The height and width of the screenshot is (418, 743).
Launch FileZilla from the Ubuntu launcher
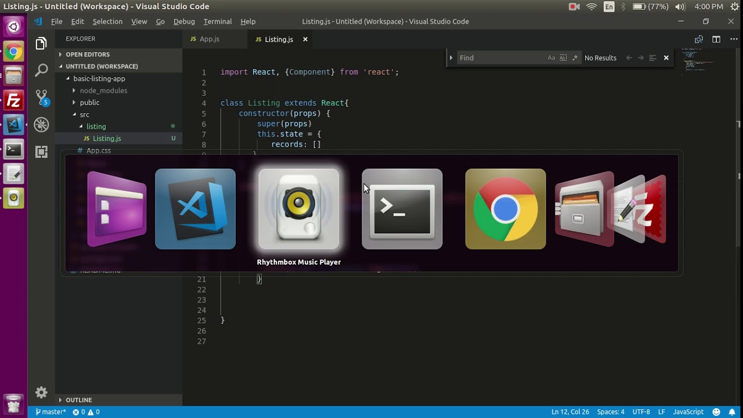tap(13, 100)
